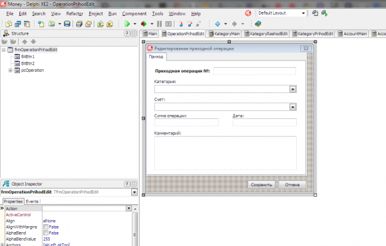Click the green Run arrow icon
This screenshot has height=246, width=386.
pyautogui.click(x=127, y=24)
